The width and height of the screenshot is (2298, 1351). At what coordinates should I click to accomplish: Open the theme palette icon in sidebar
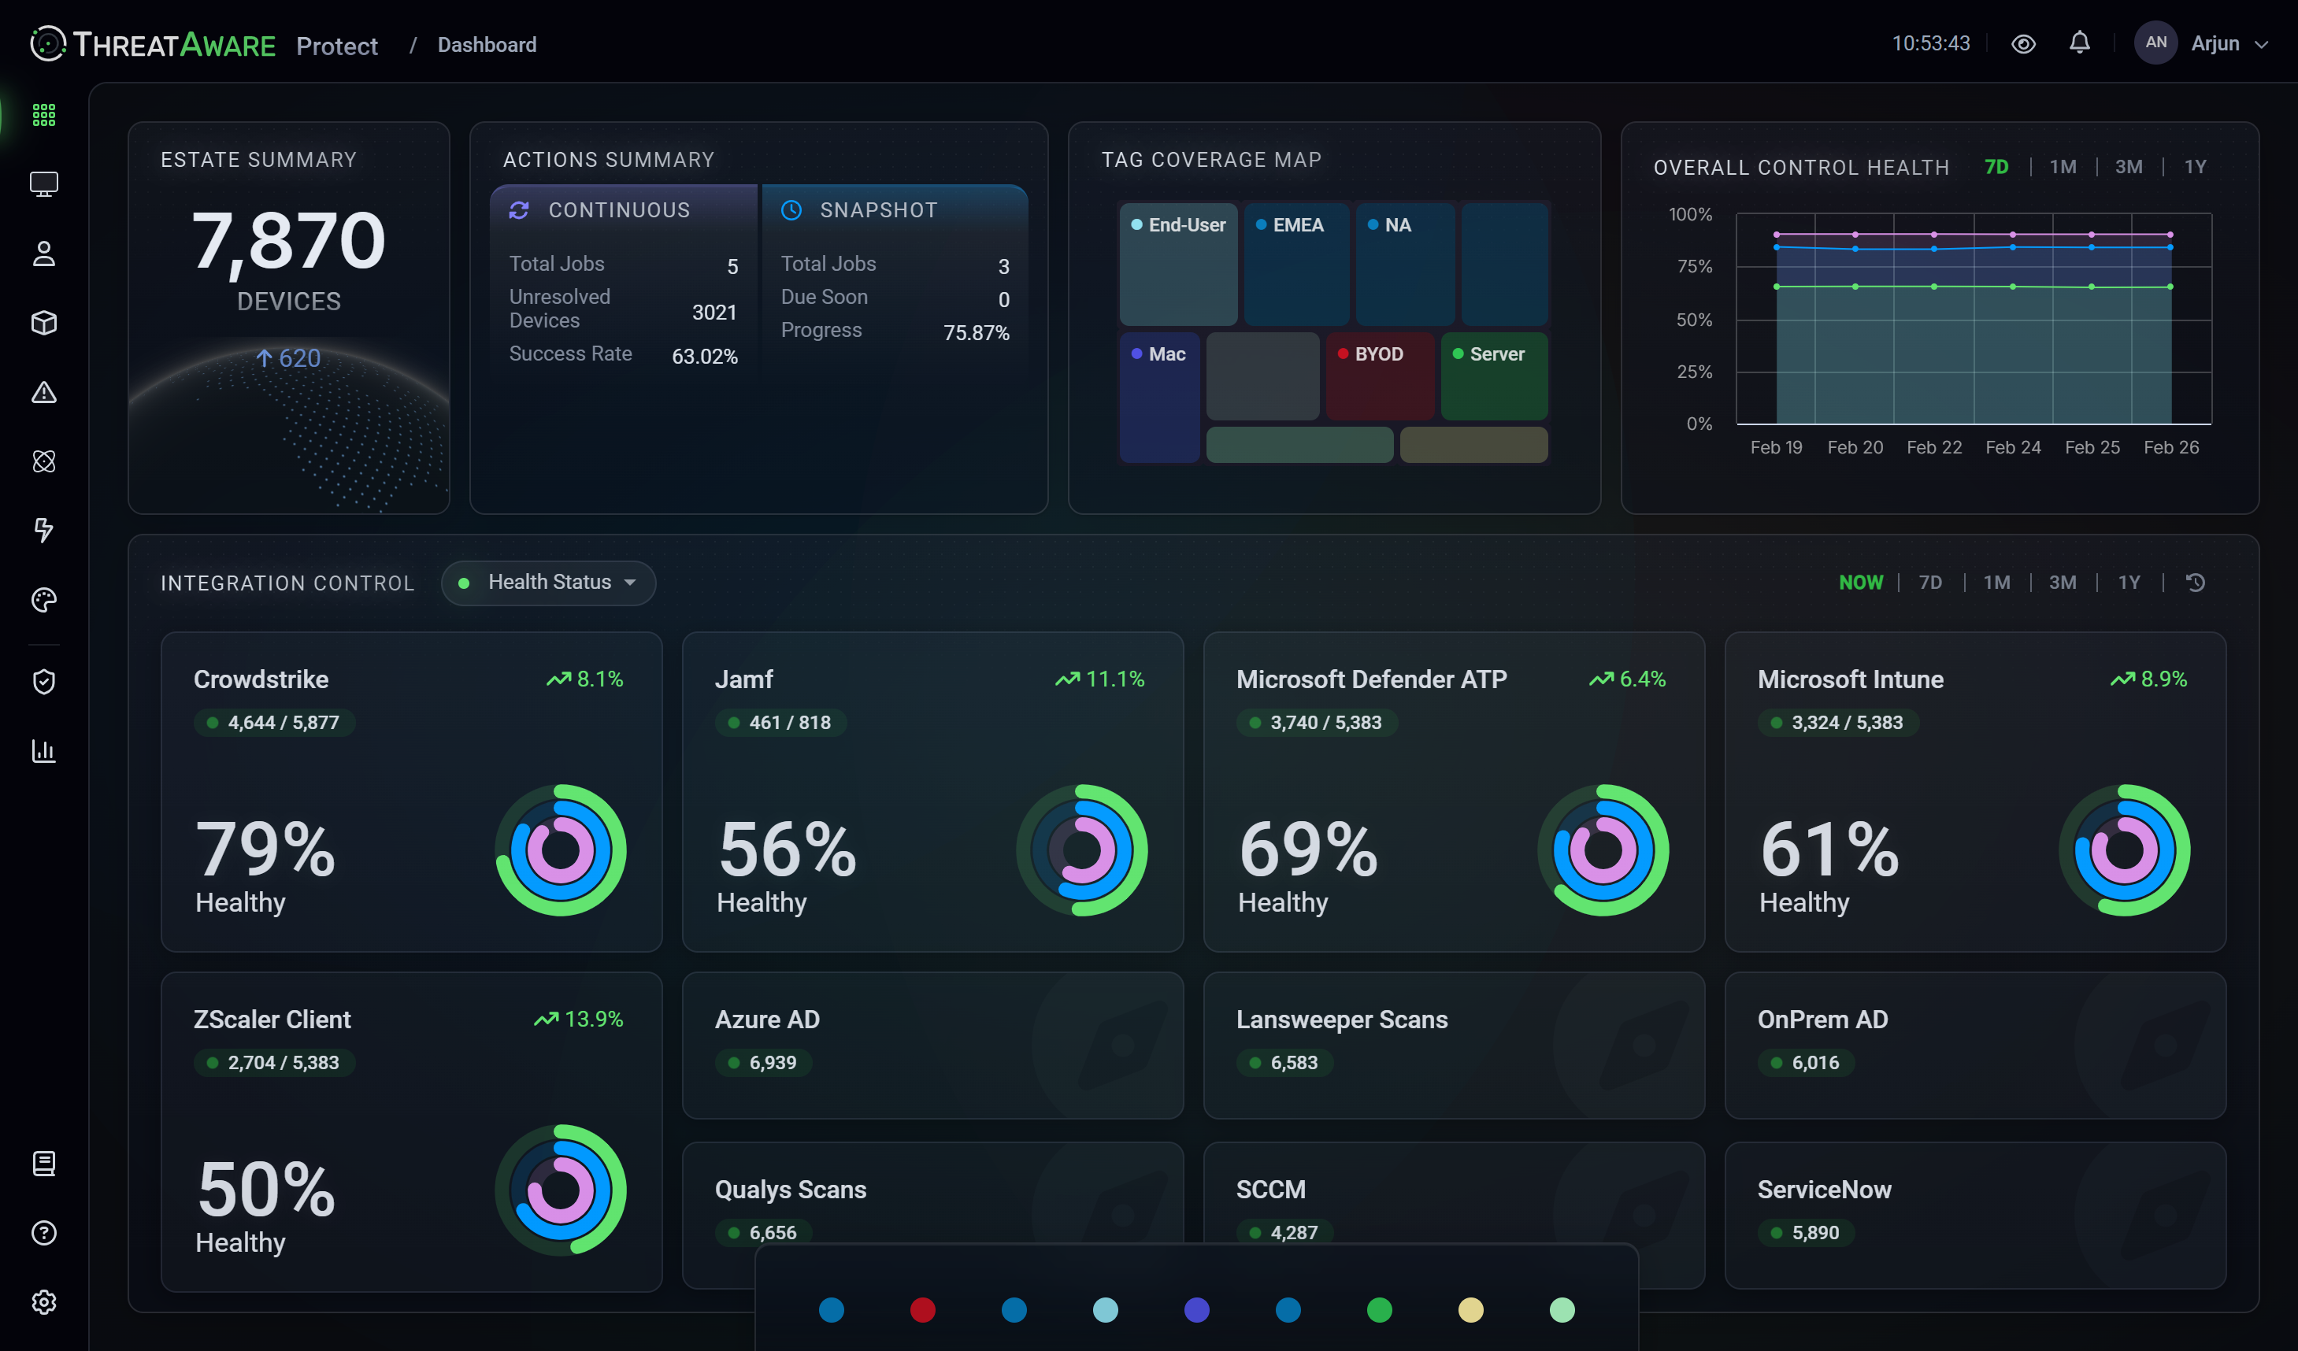pyautogui.click(x=43, y=600)
